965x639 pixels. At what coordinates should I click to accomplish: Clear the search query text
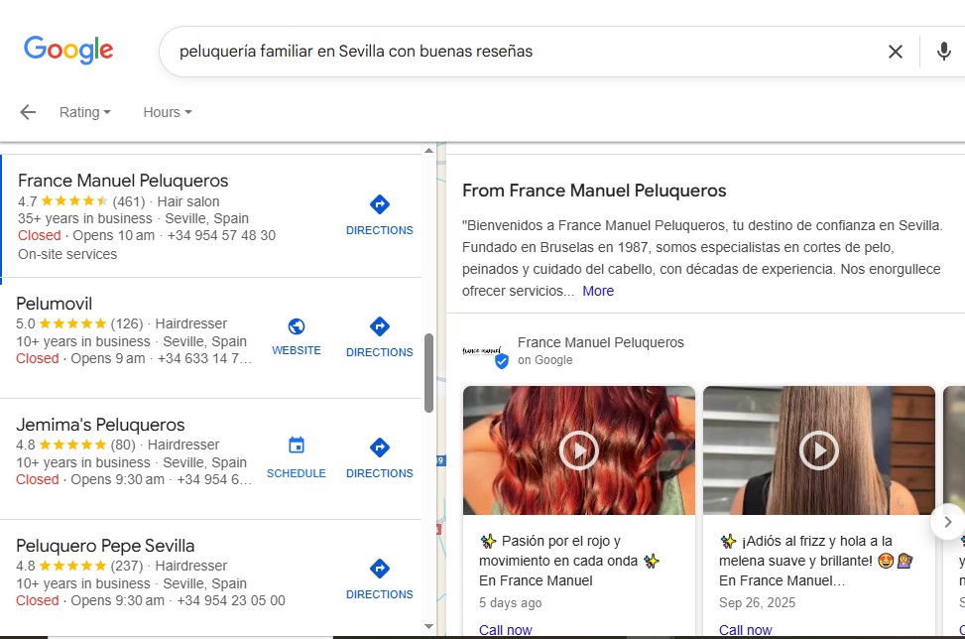pos(895,52)
